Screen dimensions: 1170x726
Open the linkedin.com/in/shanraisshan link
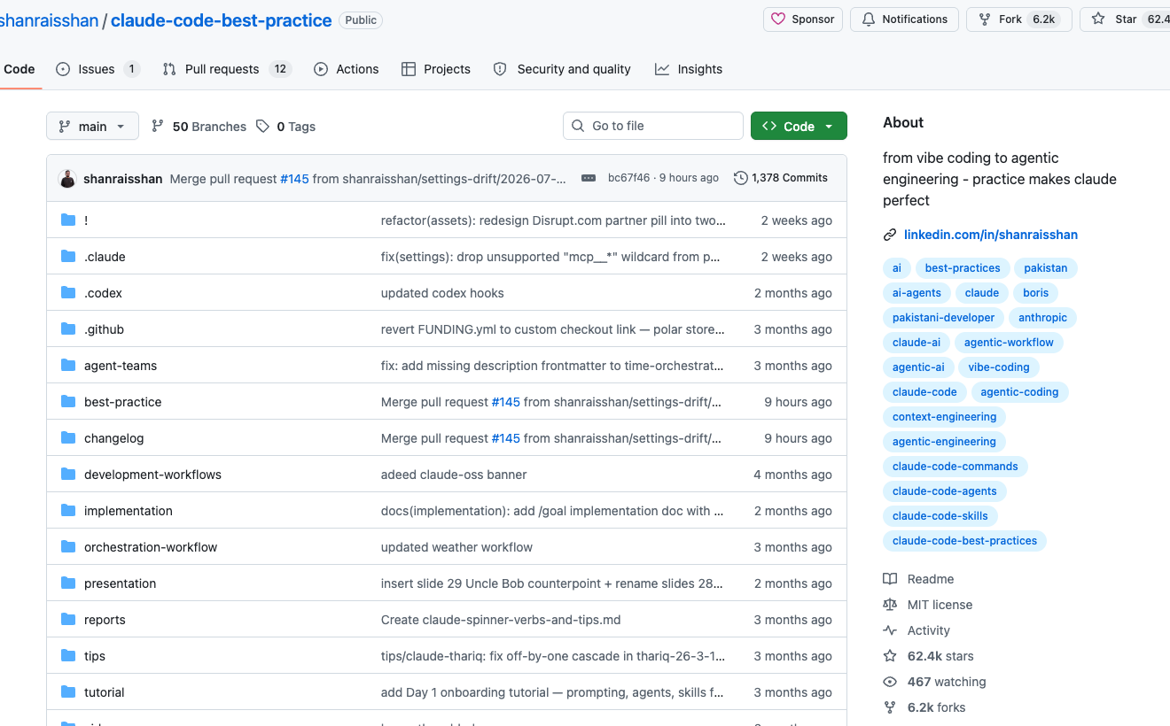pos(991,235)
